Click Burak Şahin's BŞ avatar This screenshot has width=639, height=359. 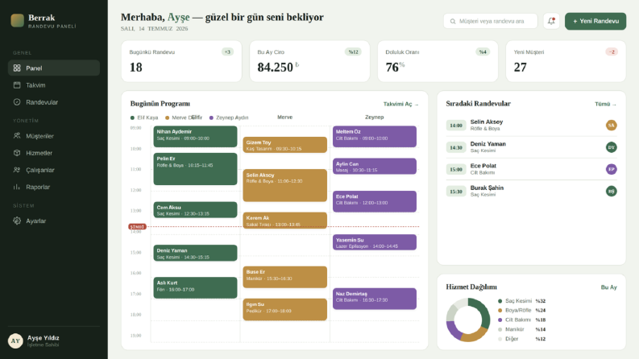[612, 192]
